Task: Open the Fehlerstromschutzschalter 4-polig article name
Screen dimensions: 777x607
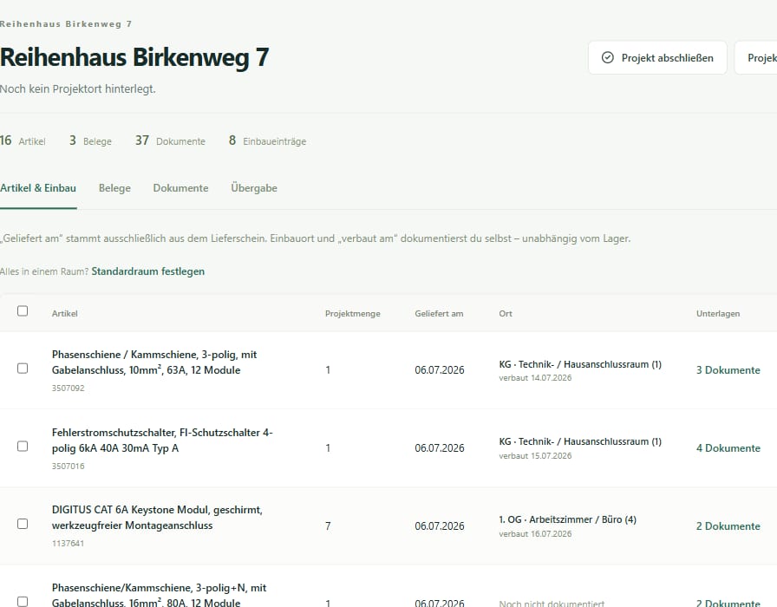Action: point(162,440)
